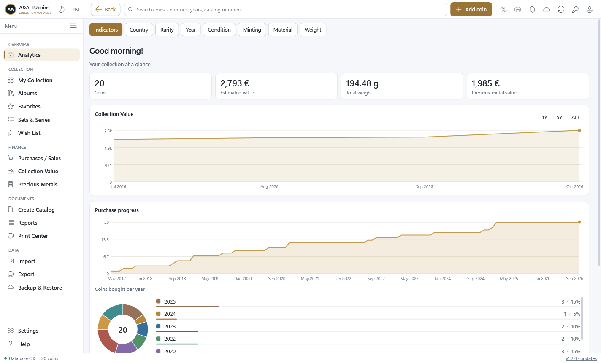Collapse the sidebar menu hamburger
Screen dimensions: 601x363
(x=73, y=26)
